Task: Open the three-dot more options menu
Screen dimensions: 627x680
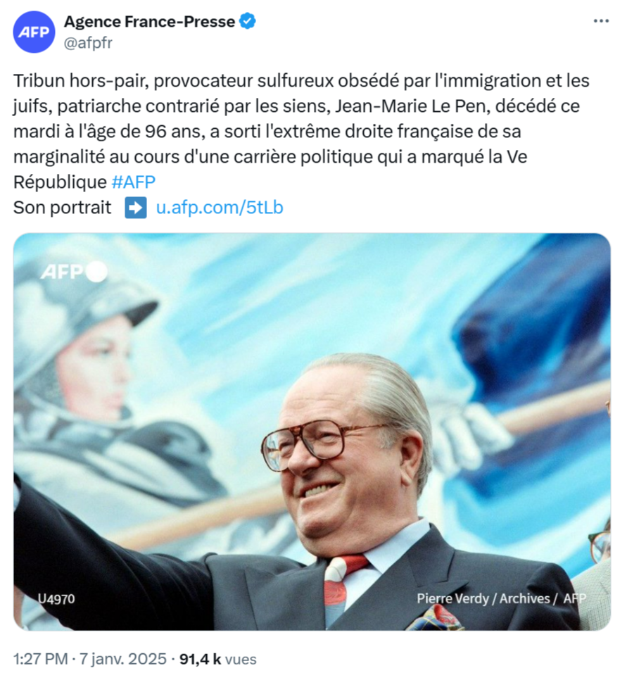Action: pyautogui.click(x=600, y=21)
